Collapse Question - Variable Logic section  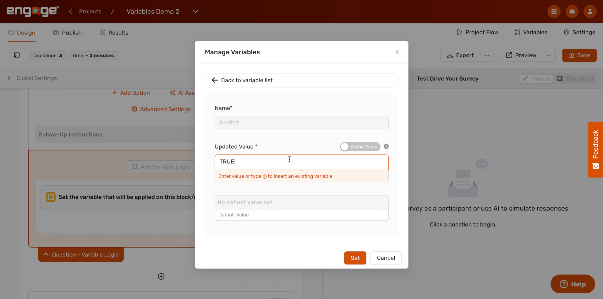point(81,255)
